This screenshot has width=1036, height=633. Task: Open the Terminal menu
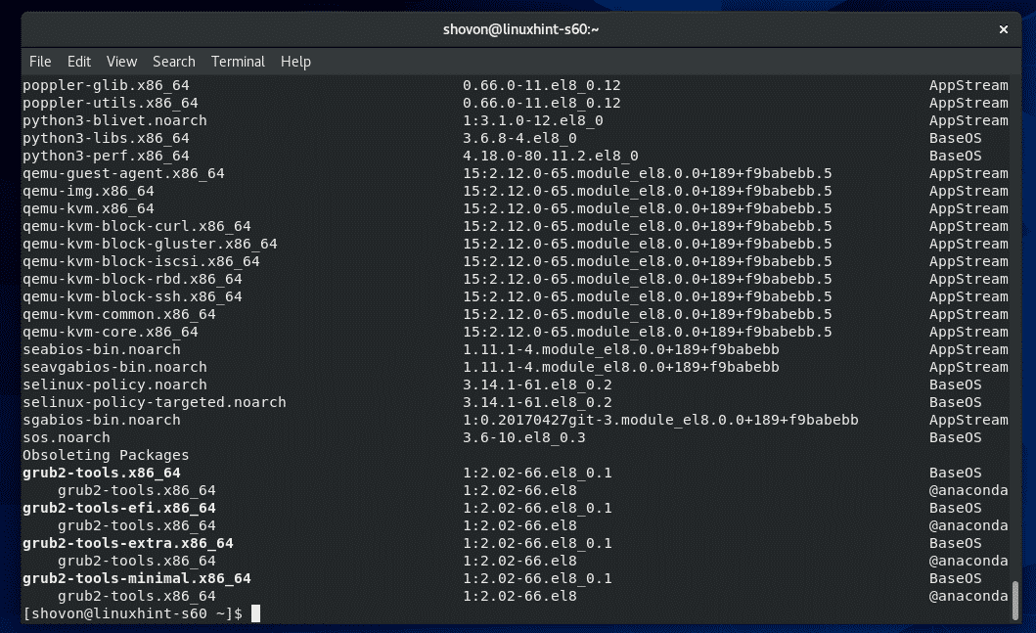[238, 61]
